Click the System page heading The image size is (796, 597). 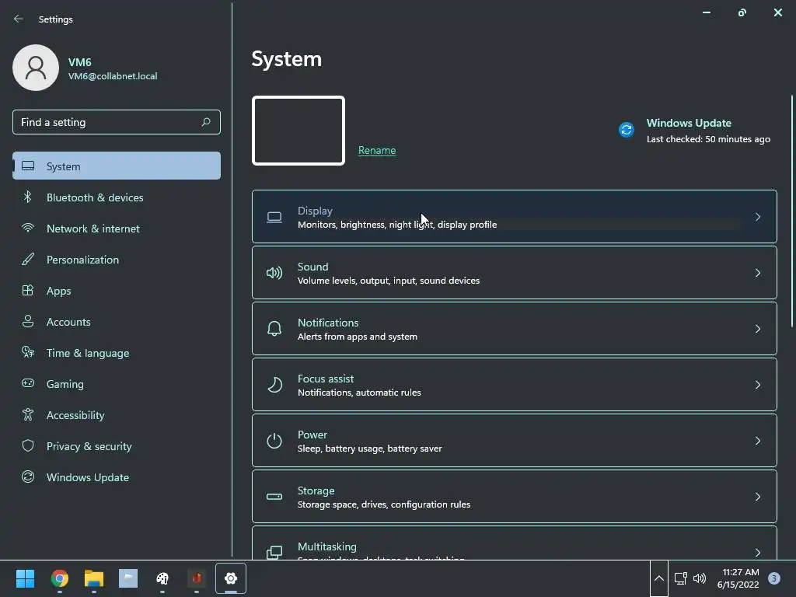point(286,59)
